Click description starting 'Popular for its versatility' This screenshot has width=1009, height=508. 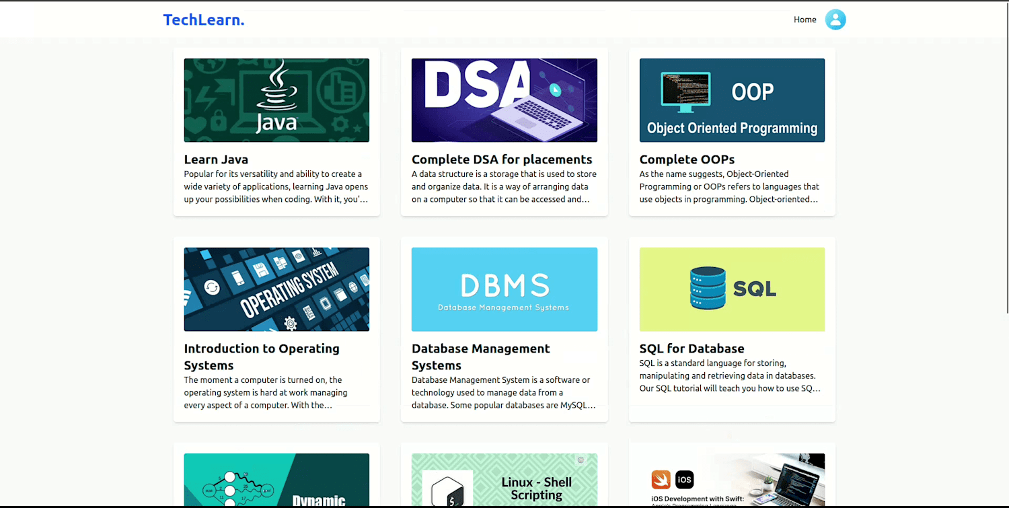pyautogui.click(x=276, y=186)
